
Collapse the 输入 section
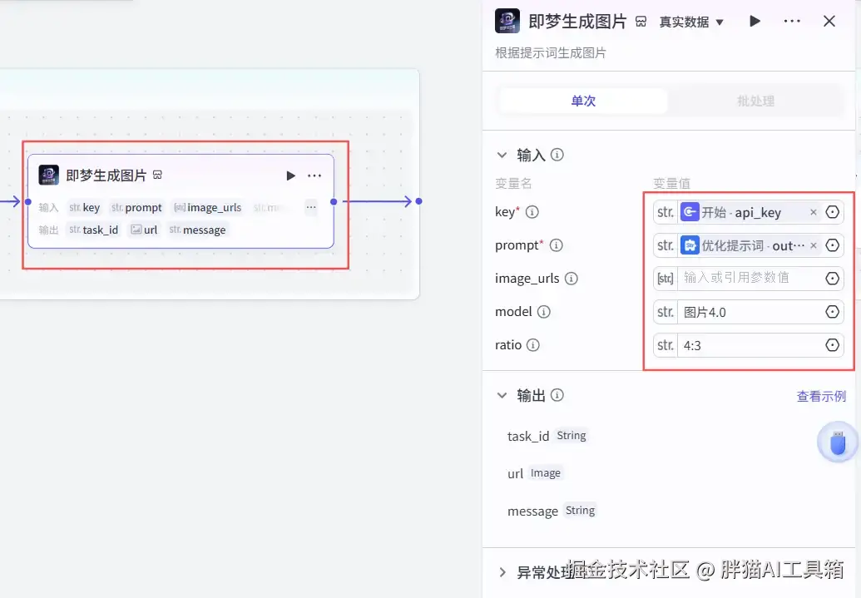coord(502,155)
